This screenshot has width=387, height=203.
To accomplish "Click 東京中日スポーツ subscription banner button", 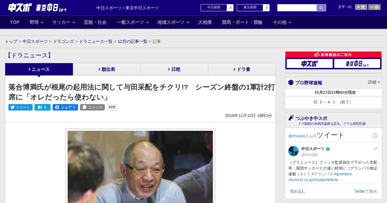I will (357, 63).
